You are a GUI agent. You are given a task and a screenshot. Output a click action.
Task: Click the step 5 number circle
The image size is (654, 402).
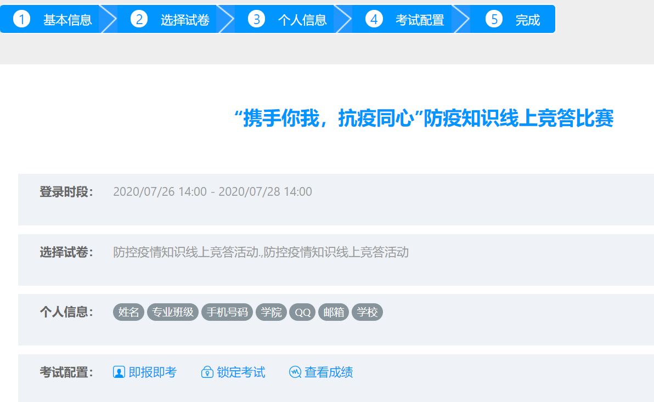494,19
